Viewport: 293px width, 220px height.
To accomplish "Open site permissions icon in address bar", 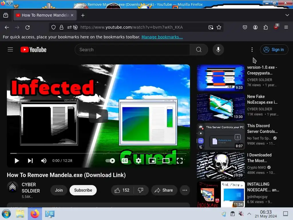I will (x=69, y=27).
